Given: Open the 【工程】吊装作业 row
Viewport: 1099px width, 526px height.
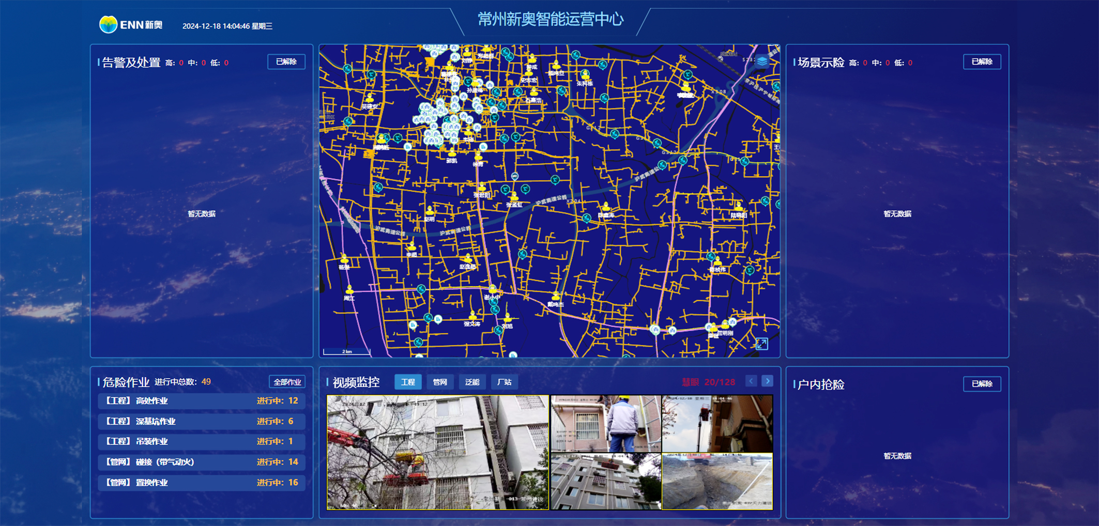Looking at the screenshot, I should pos(202,442).
